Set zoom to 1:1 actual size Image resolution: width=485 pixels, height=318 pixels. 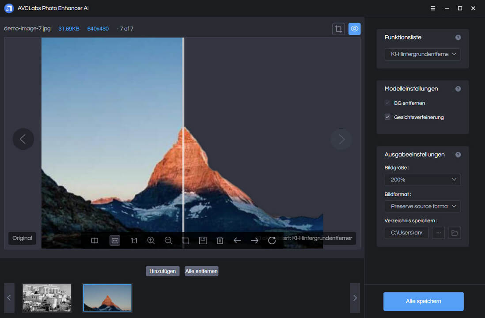point(134,241)
